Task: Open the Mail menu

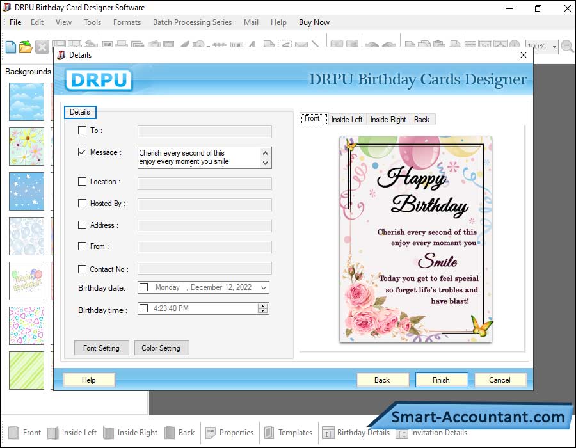Action: pos(251,22)
